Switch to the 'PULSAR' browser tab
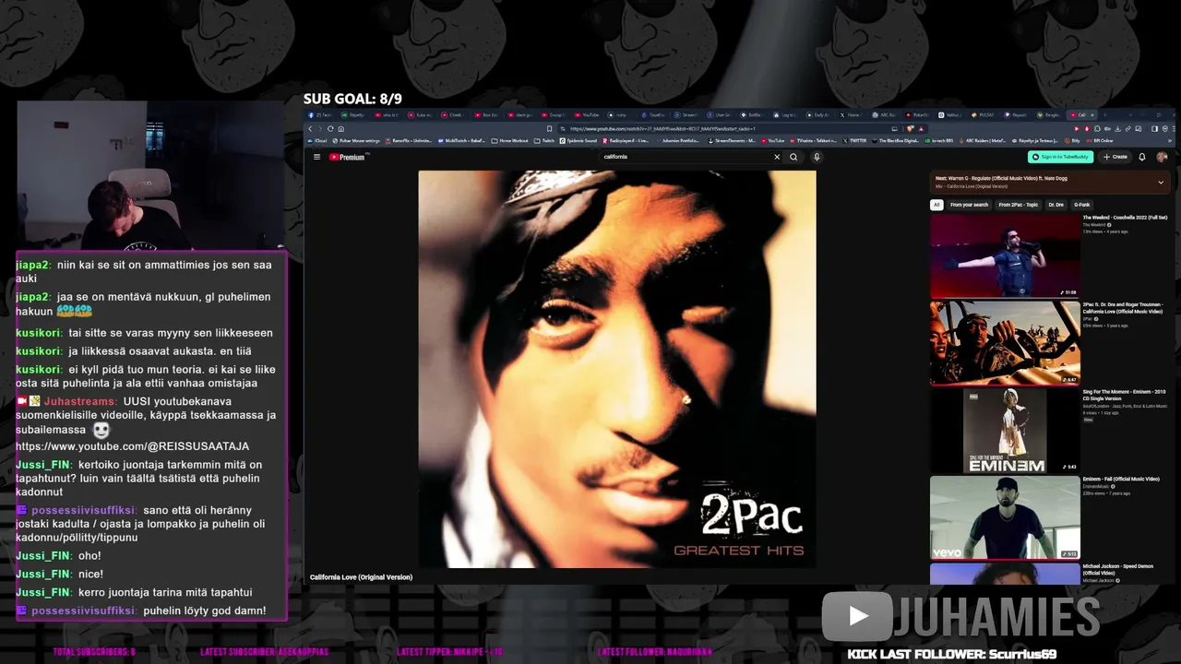The height and width of the screenshot is (664, 1181). point(982,115)
